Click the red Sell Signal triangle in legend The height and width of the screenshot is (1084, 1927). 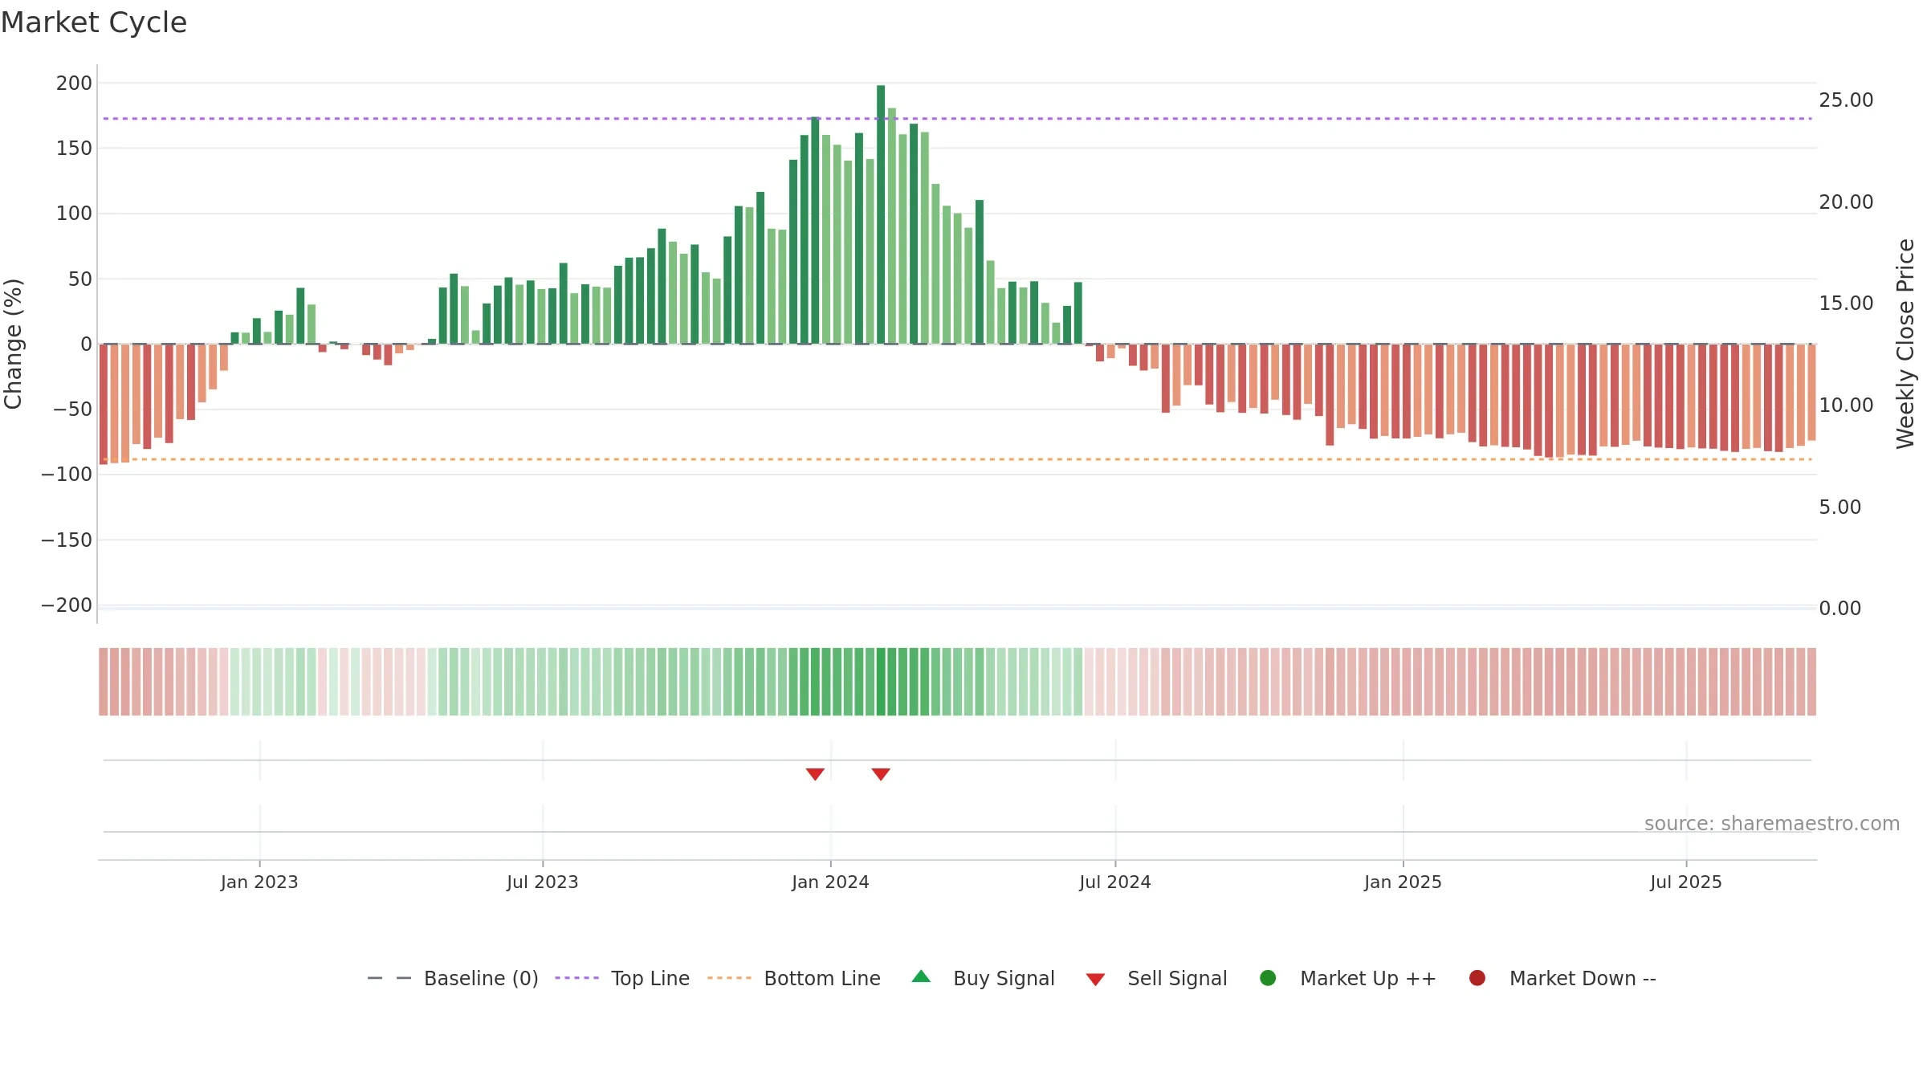[x=1095, y=980]
